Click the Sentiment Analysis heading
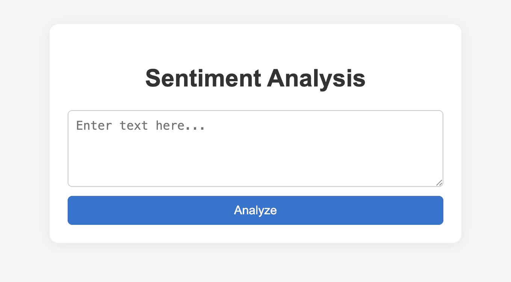This screenshot has width=511, height=282. coord(255,78)
